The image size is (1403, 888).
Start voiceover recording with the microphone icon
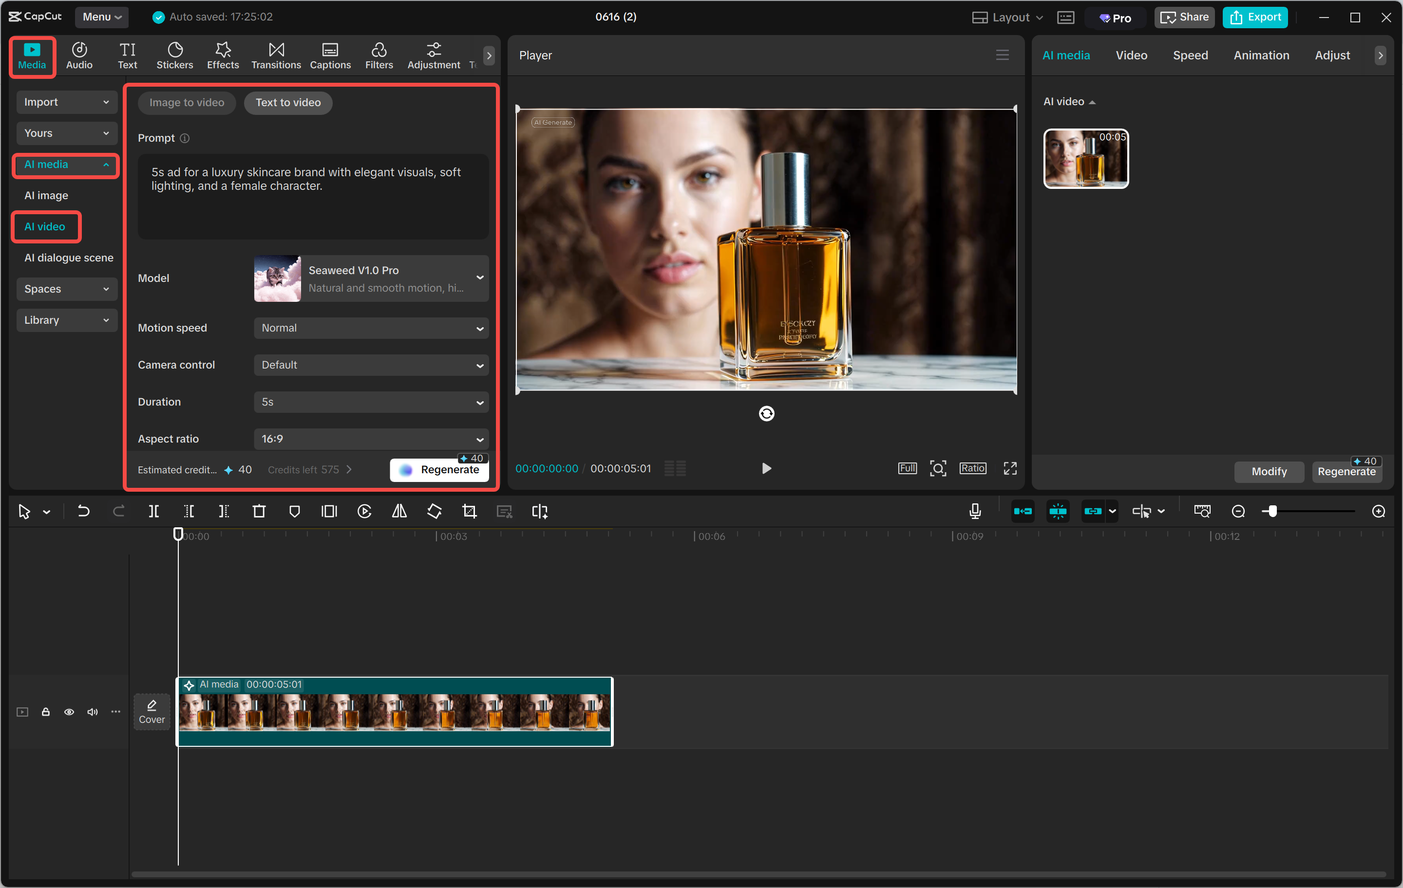[x=975, y=511]
